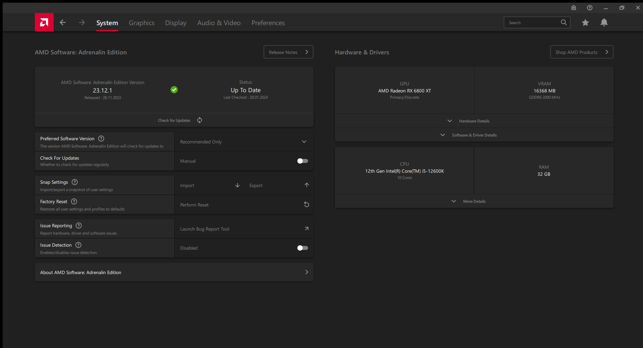Click the 10 Cores text
The image size is (643, 348).
coord(405,178)
